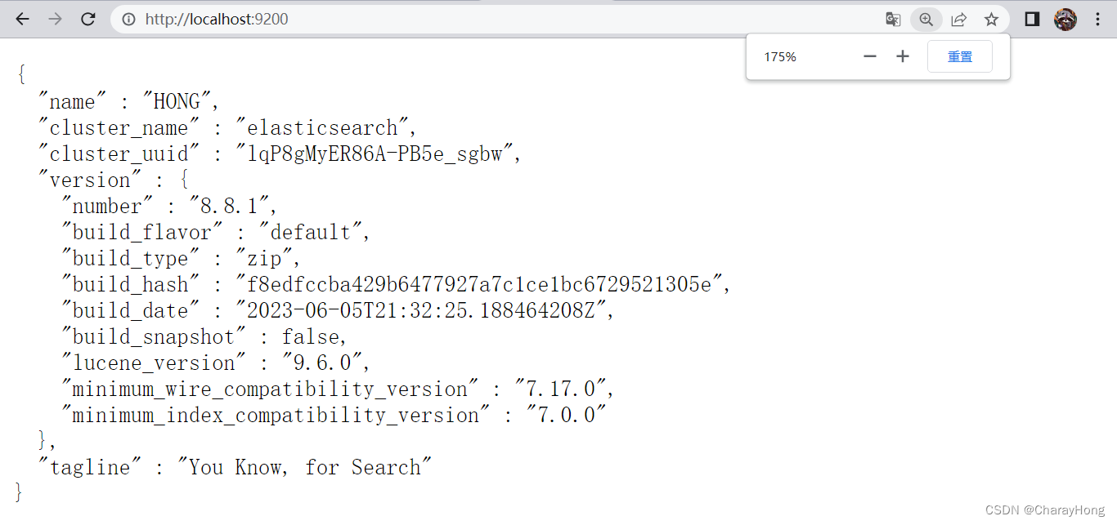Click the Google Translate icon in address bar
The width and height of the screenshot is (1117, 525).
893,19
